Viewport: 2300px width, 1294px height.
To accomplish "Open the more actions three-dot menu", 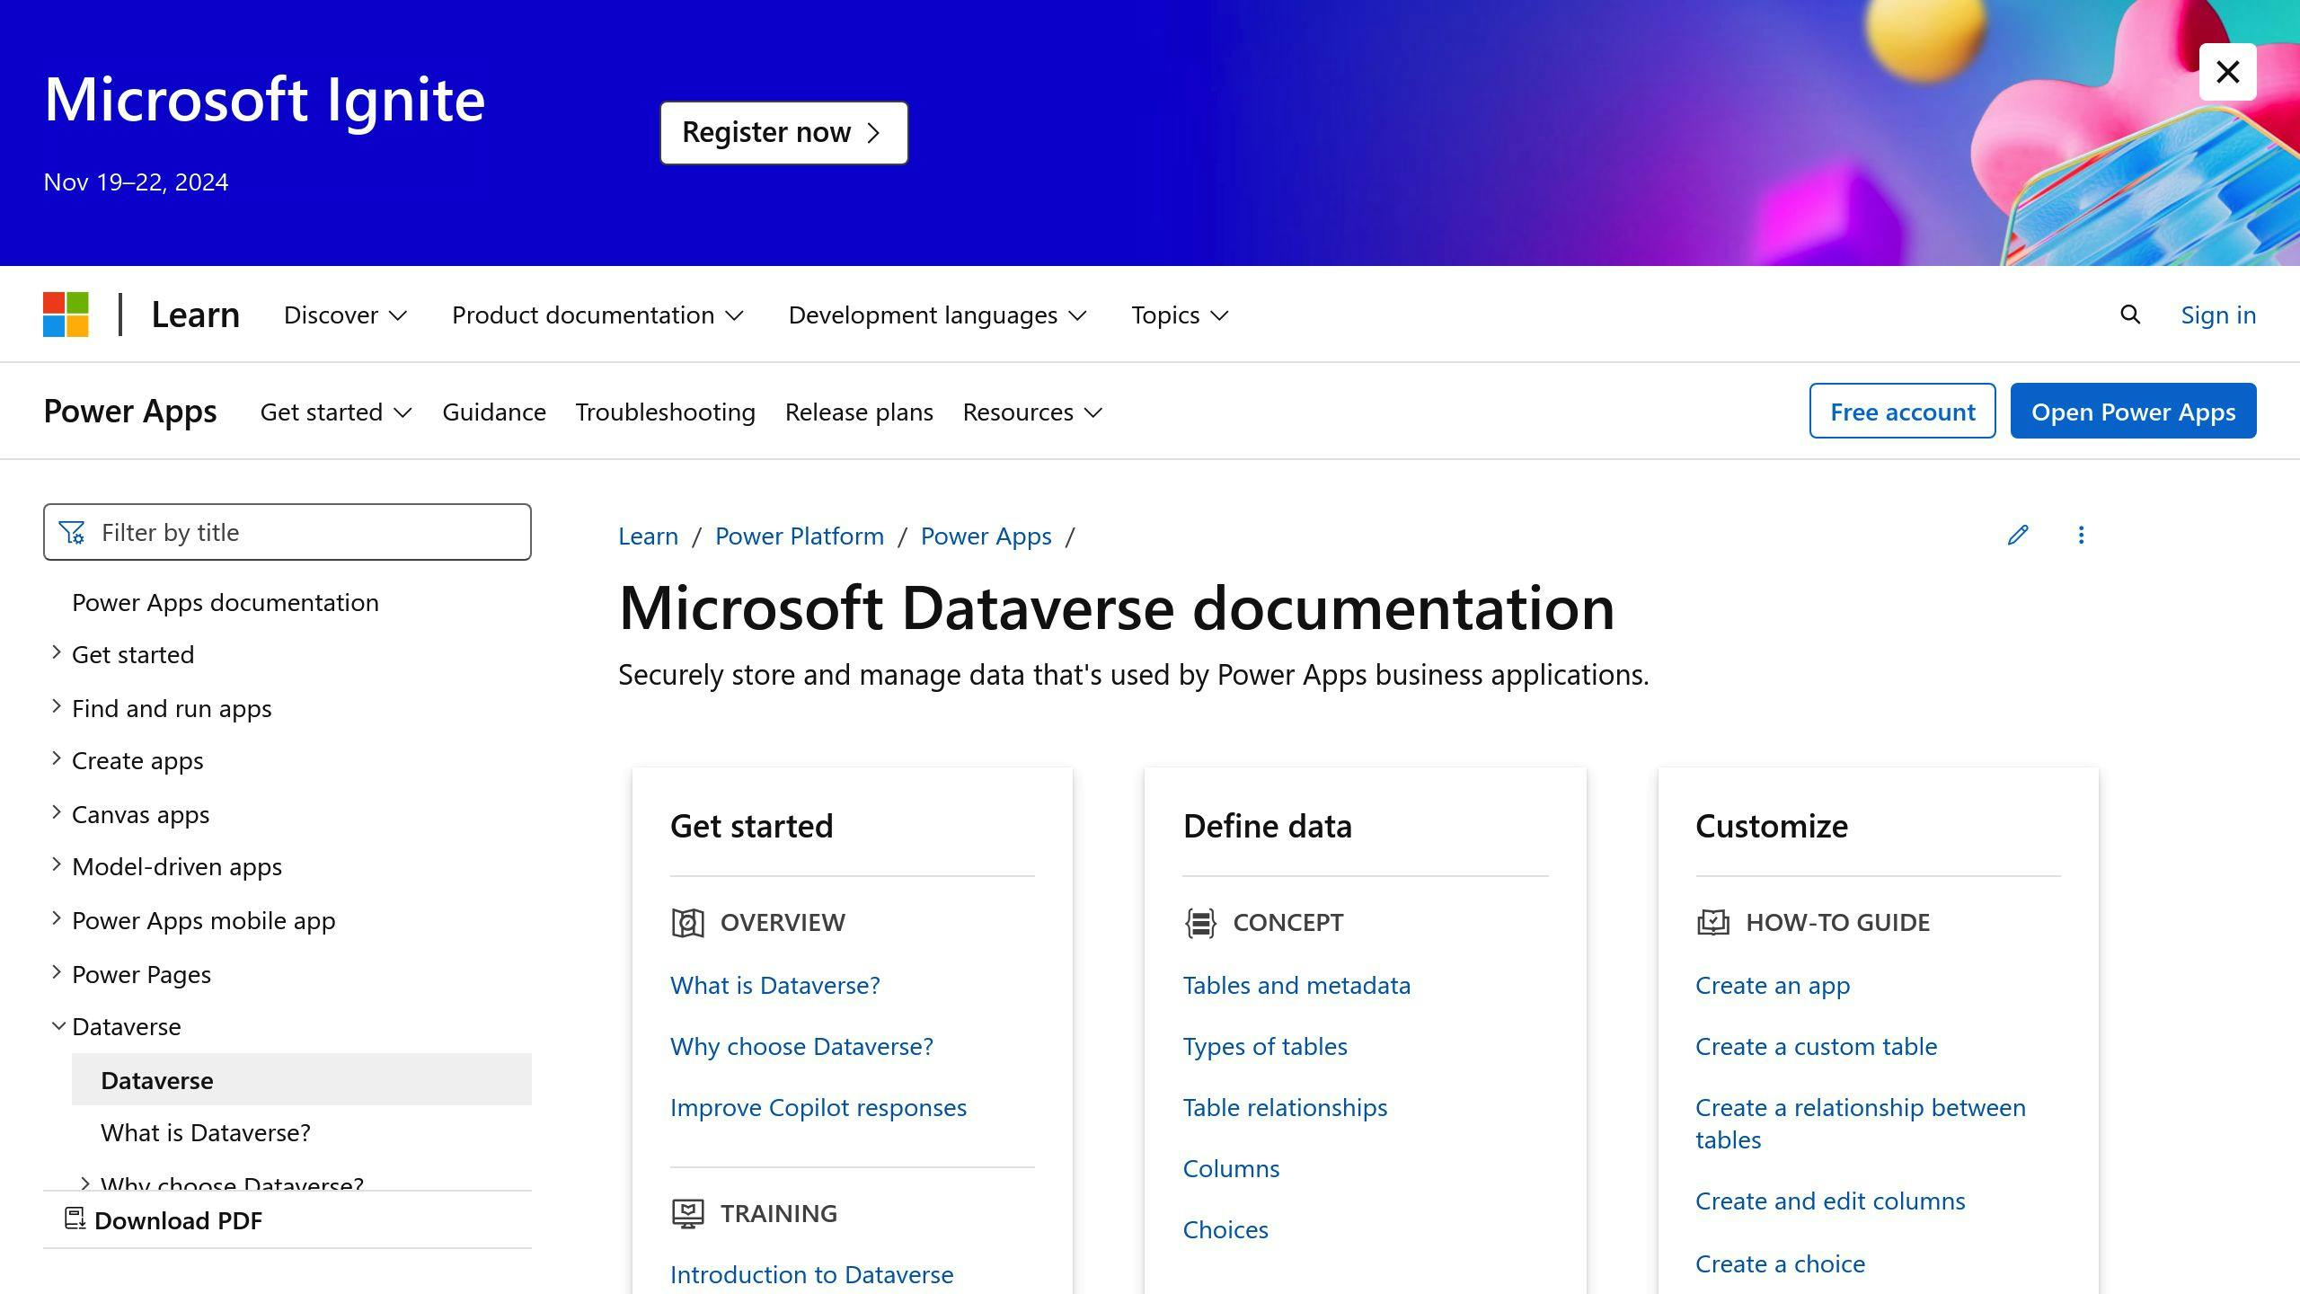I will pyautogui.click(x=2081, y=536).
